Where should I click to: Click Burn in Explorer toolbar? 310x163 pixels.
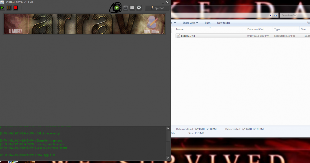pyautogui.click(x=207, y=23)
